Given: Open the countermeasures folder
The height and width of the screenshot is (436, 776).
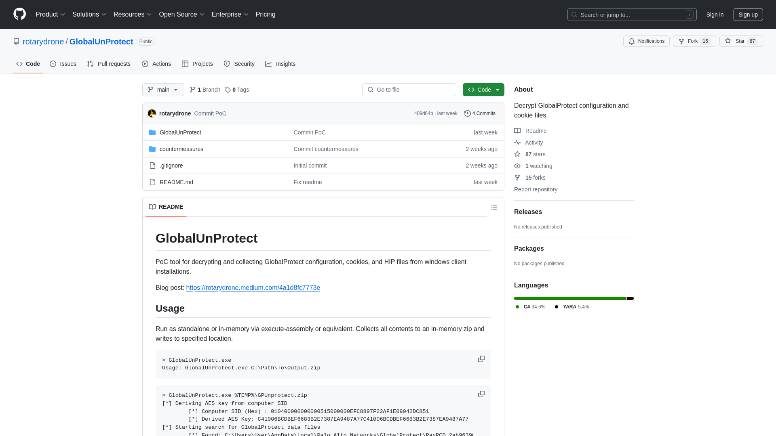Looking at the screenshot, I should 181,149.
